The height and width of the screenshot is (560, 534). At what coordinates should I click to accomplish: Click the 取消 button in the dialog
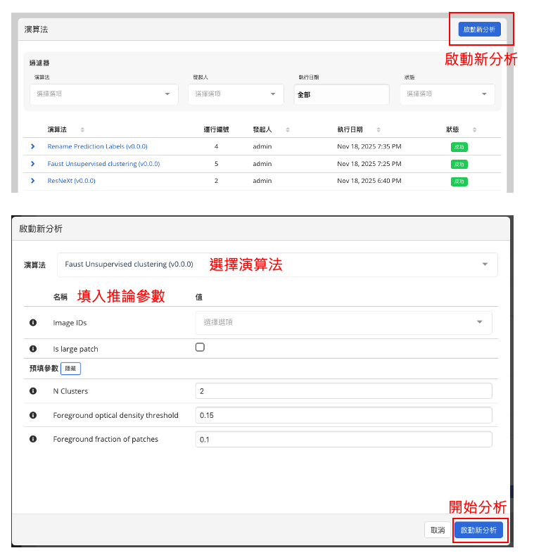click(438, 530)
